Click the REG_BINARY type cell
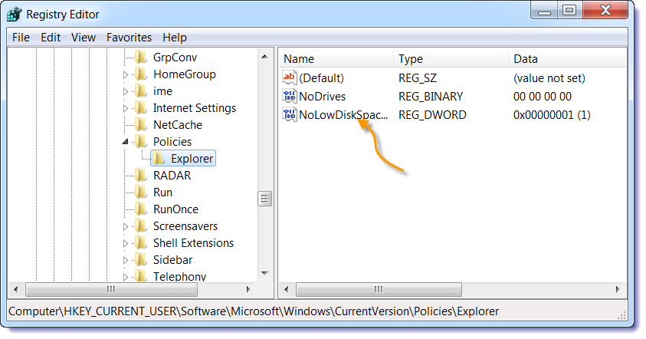 pyautogui.click(x=431, y=97)
